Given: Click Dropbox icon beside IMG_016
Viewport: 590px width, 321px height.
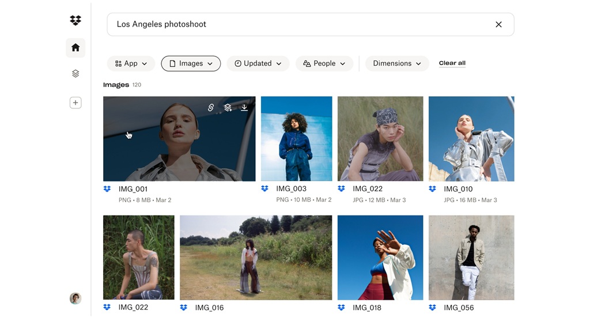Looking at the screenshot, I should coord(184,308).
